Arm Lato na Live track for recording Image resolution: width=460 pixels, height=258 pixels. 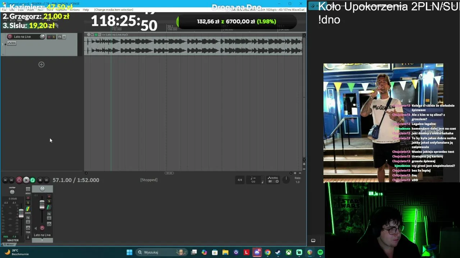pyautogui.click(x=10, y=37)
